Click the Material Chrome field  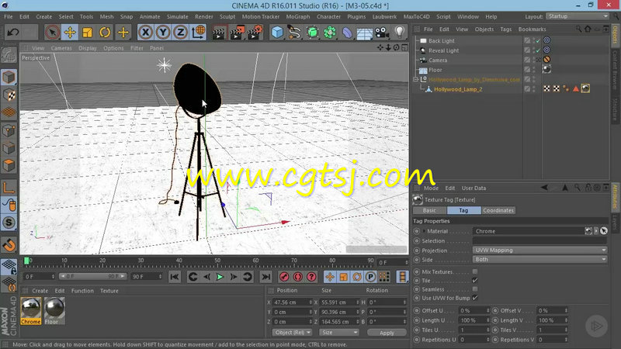(528, 231)
